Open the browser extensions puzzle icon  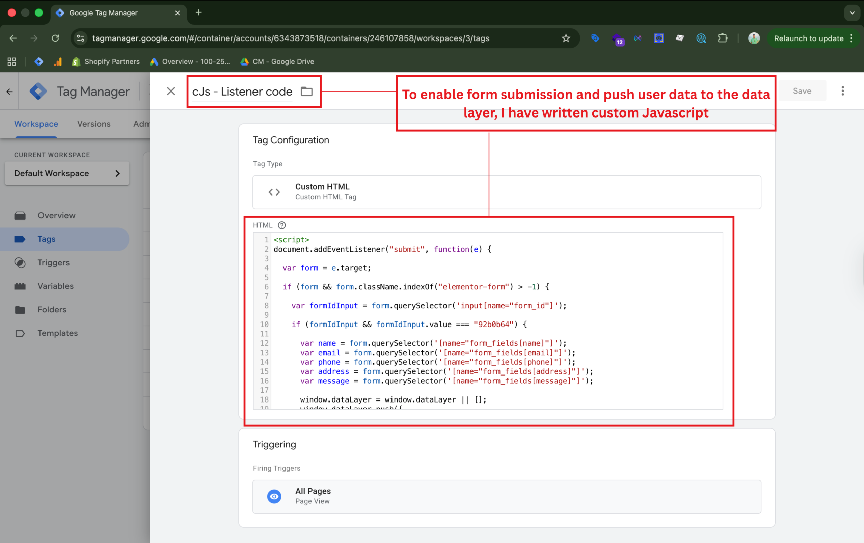722,38
